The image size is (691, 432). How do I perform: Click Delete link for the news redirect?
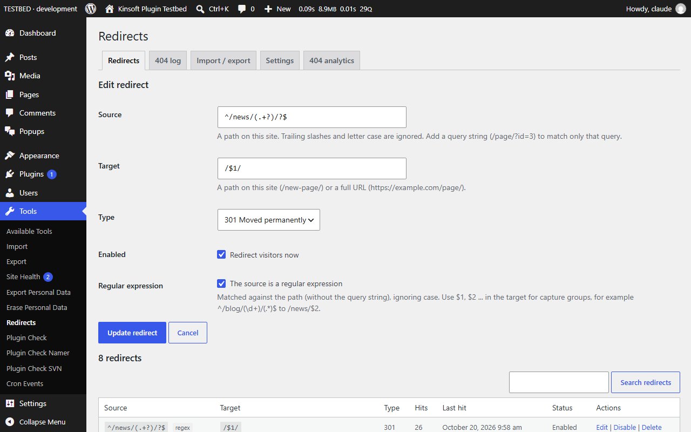coord(652,427)
